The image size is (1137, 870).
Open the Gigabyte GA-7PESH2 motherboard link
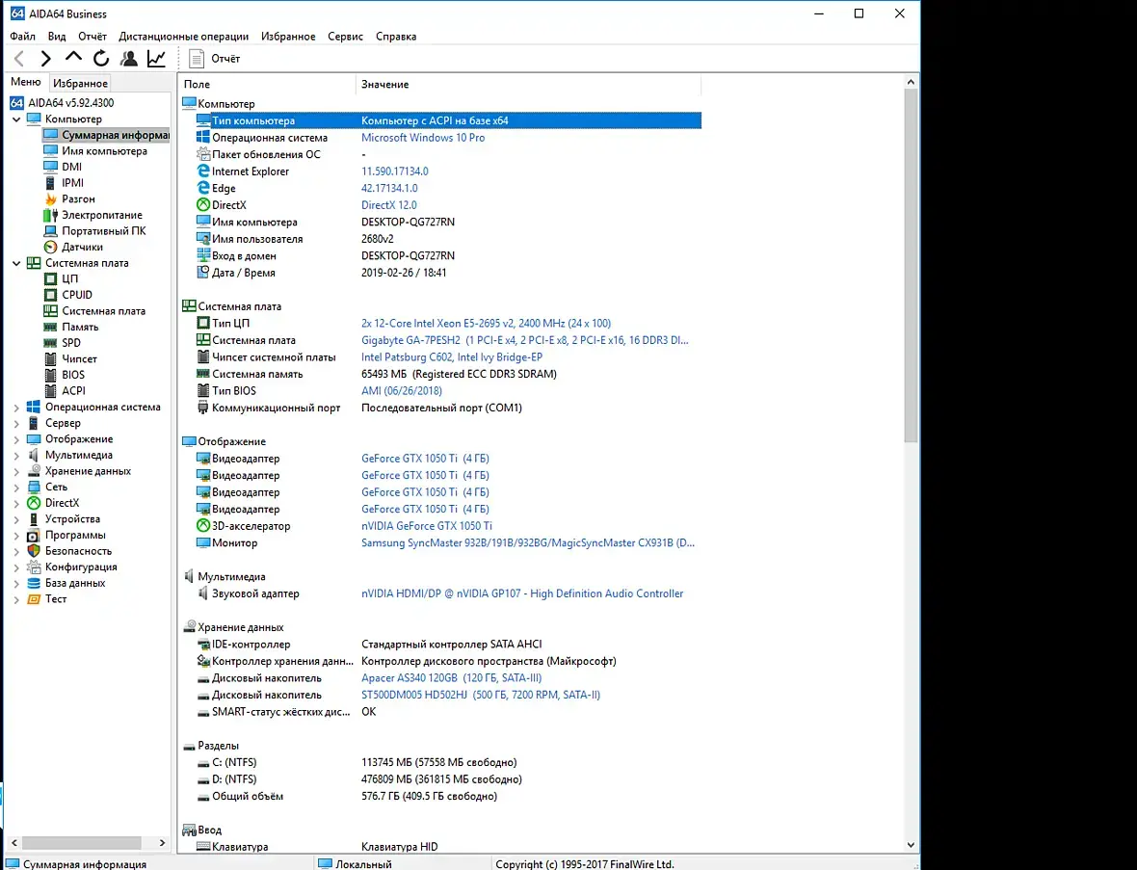(x=525, y=340)
